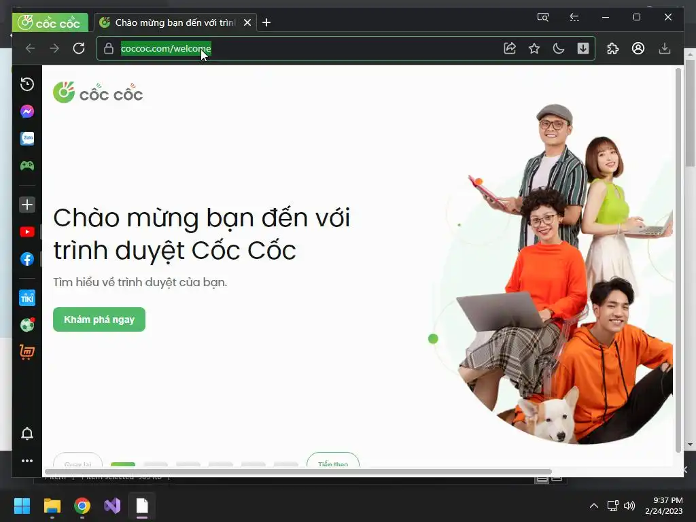696x522 pixels.
Task: Open the blank document taskbar app
Action: pyautogui.click(x=142, y=506)
